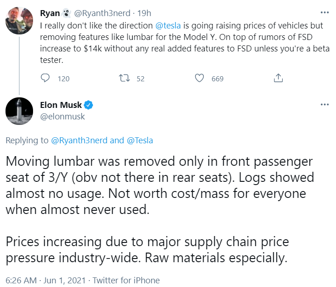The width and height of the screenshot is (336, 287).
Task: Like Ryan's tweet with the heart icon
Action: (199, 78)
